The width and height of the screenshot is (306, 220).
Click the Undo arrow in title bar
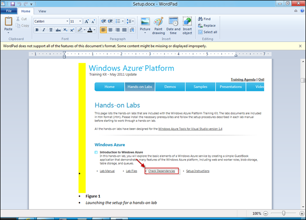coord(19,4)
